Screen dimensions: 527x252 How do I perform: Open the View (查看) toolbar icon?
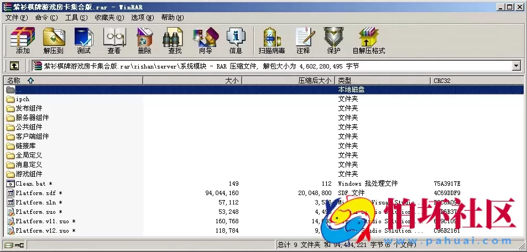tap(114, 41)
